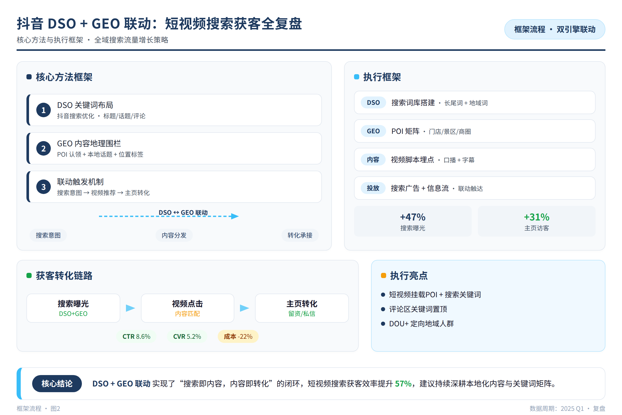
Task: Click text POI 认领 + 本地话题 + 位置标签
Action: click(100, 154)
